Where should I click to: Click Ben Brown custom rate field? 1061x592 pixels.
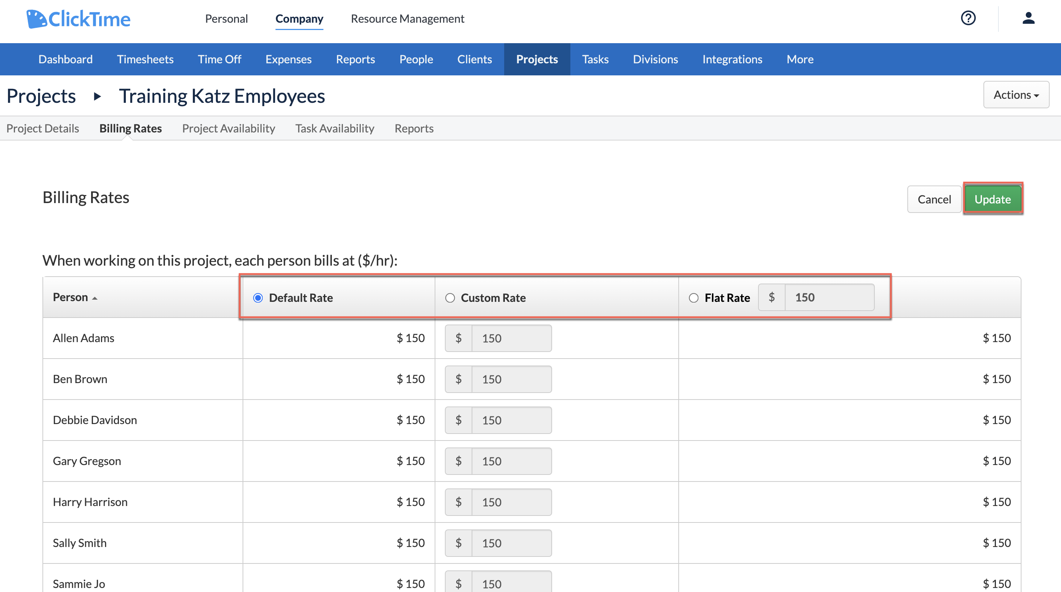click(x=511, y=379)
